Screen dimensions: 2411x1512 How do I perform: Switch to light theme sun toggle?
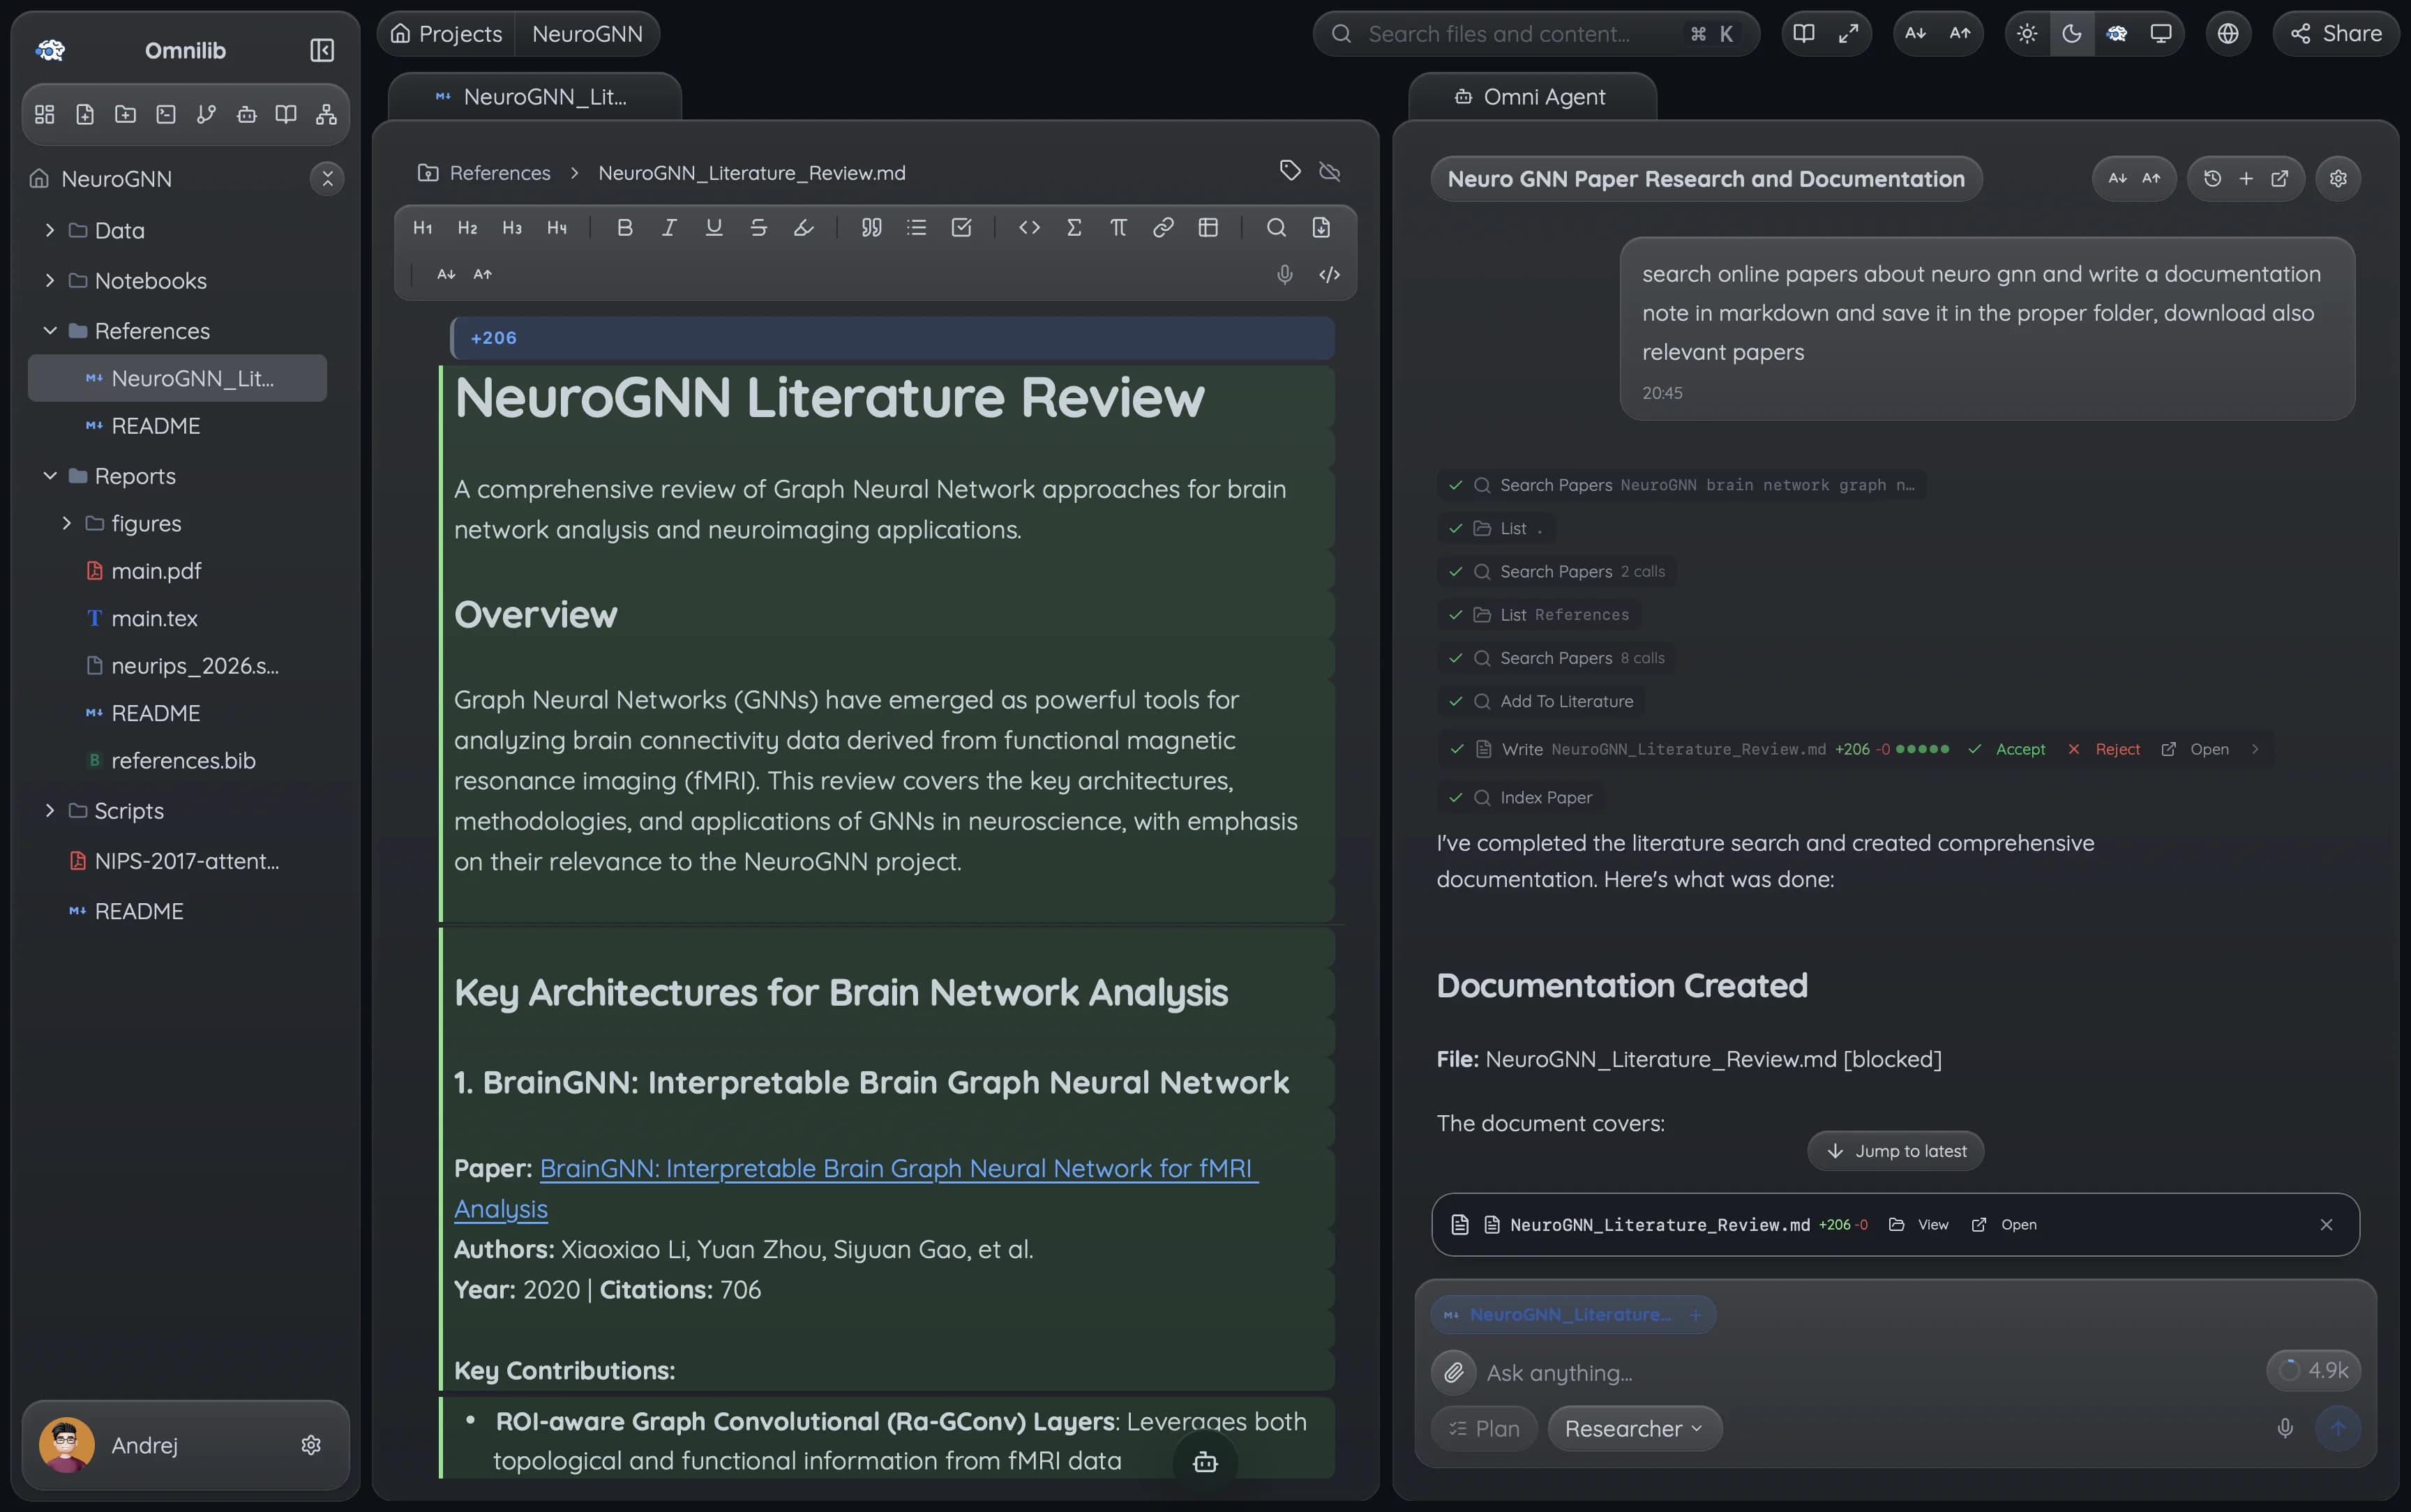pos(2027,34)
